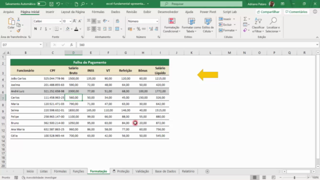The height and width of the screenshot is (180, 320).
Task: Click the Cut scissors icon
Action: pyautogui.click(x=18, y=19)
